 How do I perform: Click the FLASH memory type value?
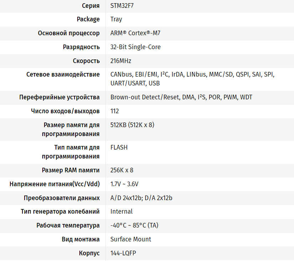click(119, 147)
